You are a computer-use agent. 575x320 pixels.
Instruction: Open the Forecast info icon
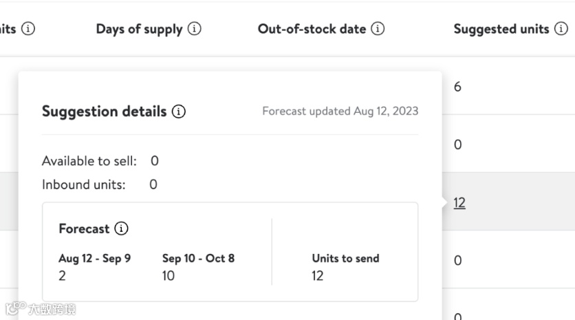pyautogui.click(x=122, y=228)
